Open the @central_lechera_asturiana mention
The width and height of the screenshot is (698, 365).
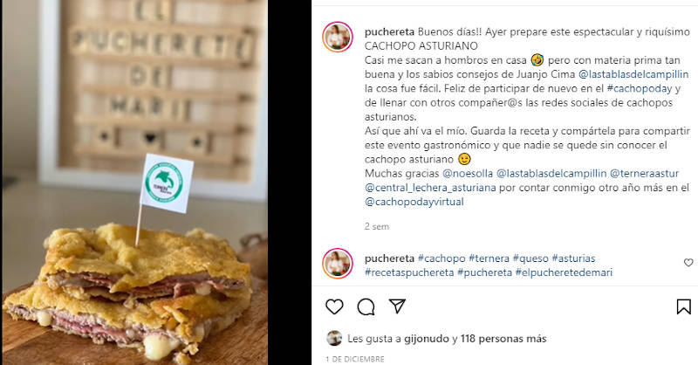tap(430, 188)
